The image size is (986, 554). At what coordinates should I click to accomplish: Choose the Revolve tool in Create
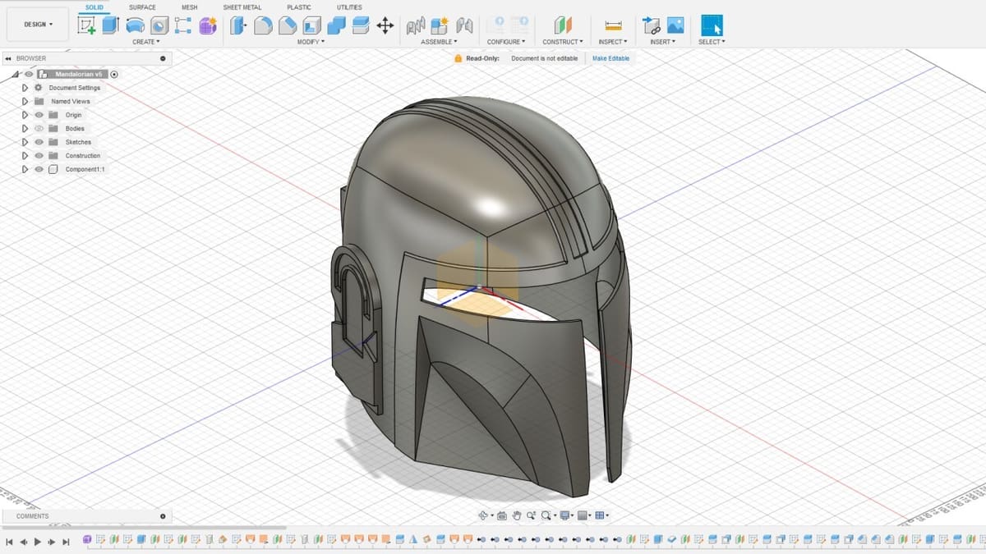click(x=135, y=25)
